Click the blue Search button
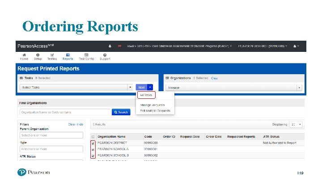The height and width of the screenshot is (181, 322). click(121, 112)
